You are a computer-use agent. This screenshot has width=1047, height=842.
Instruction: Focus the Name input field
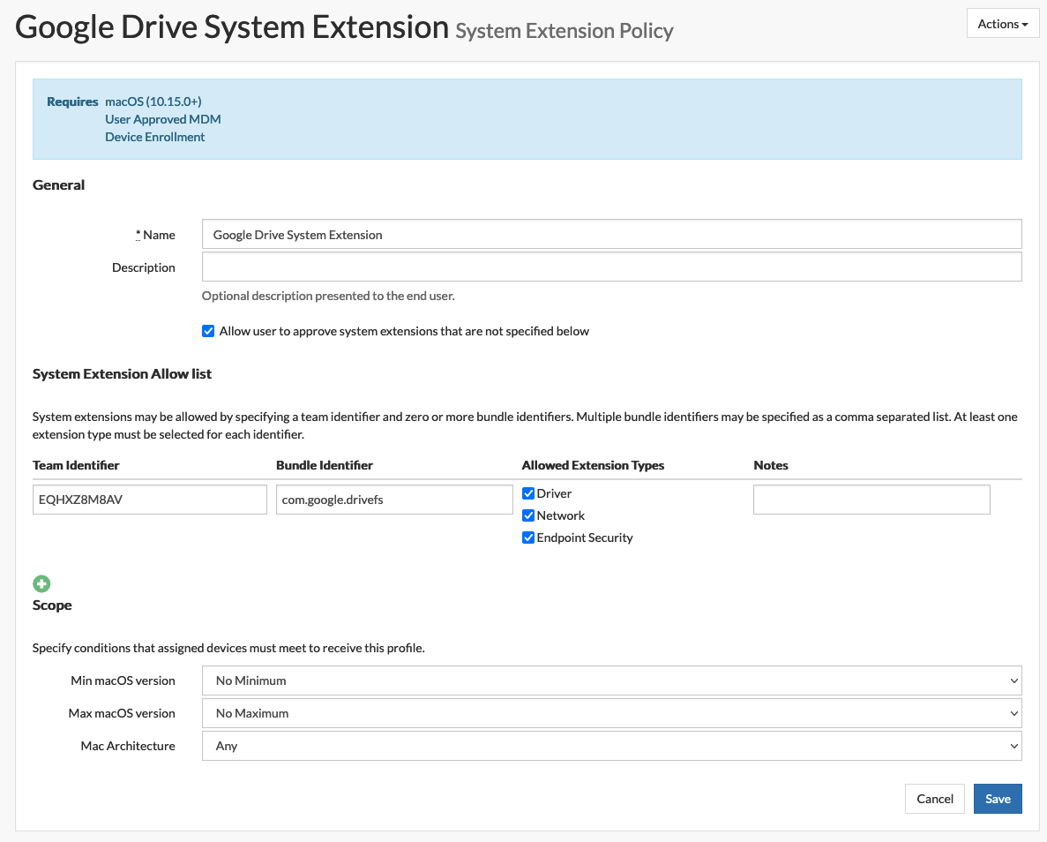click(611, 235)
